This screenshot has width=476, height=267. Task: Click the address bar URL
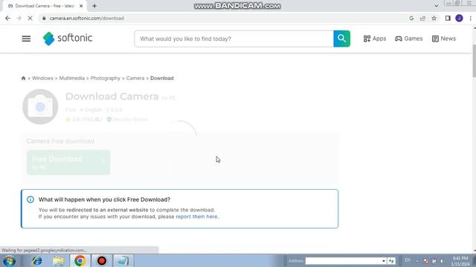(x=86, y=18)
